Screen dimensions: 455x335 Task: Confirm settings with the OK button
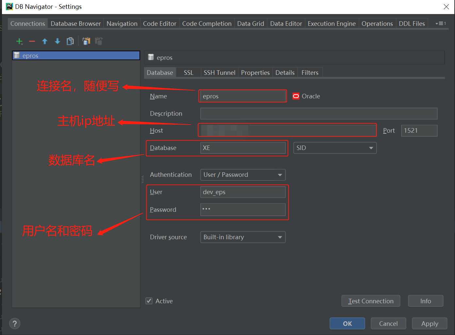(347, 324)
